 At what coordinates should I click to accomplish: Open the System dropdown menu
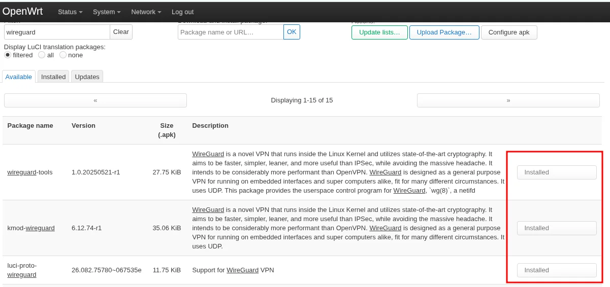pos(107,12)
